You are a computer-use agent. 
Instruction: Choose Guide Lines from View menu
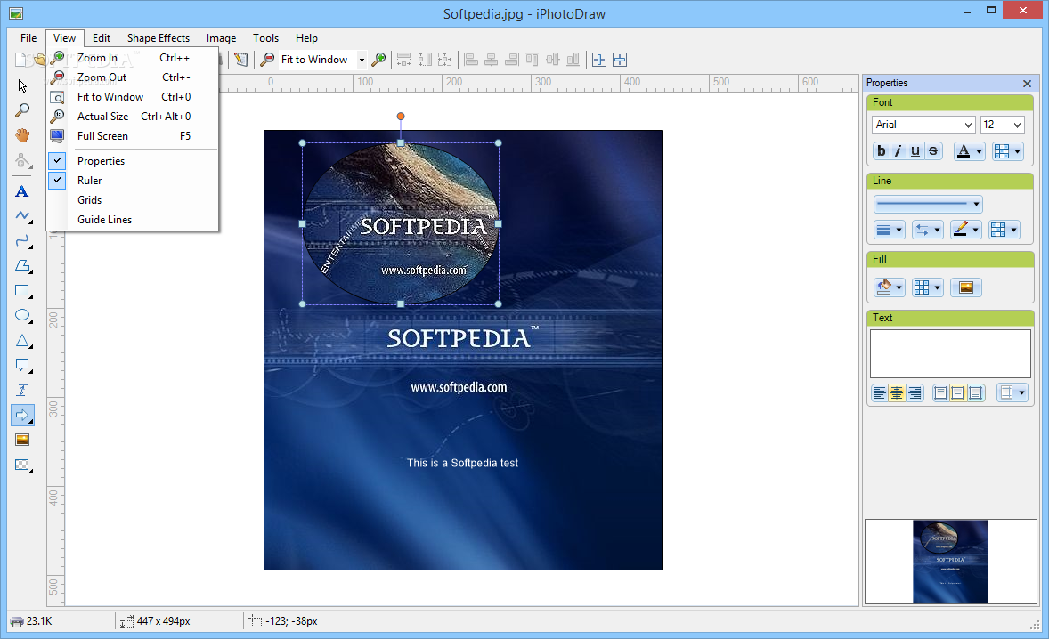(x=104, y=220)
